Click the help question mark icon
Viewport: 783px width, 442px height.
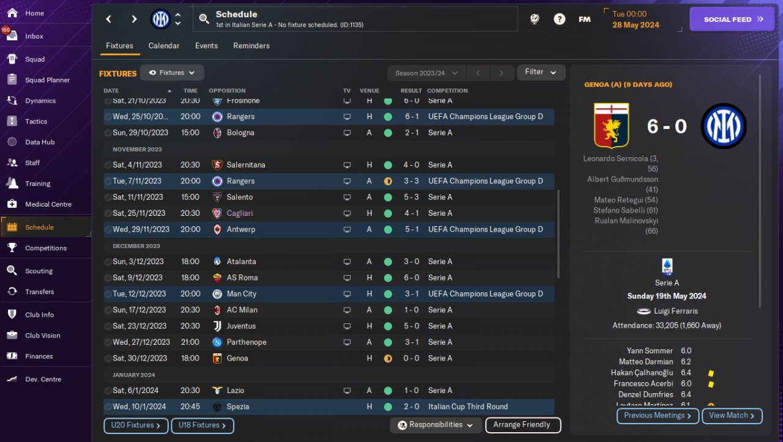pyautogui.click(x=559, y=19)
